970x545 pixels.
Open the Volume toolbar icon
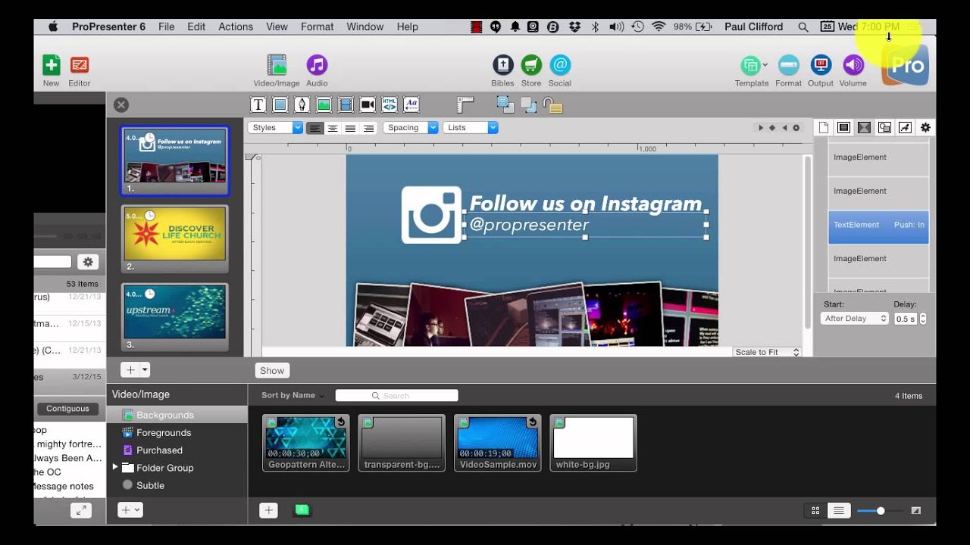[853, 65]
